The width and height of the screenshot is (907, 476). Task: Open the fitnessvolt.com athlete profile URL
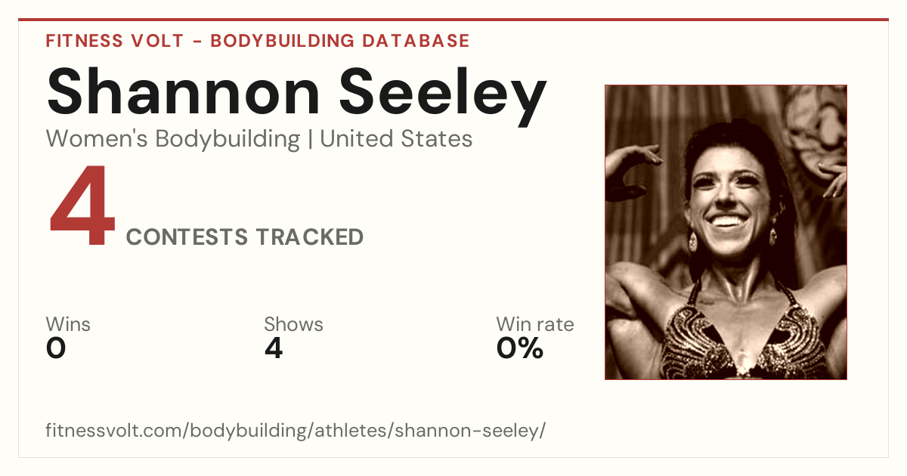tap(296, 431)
